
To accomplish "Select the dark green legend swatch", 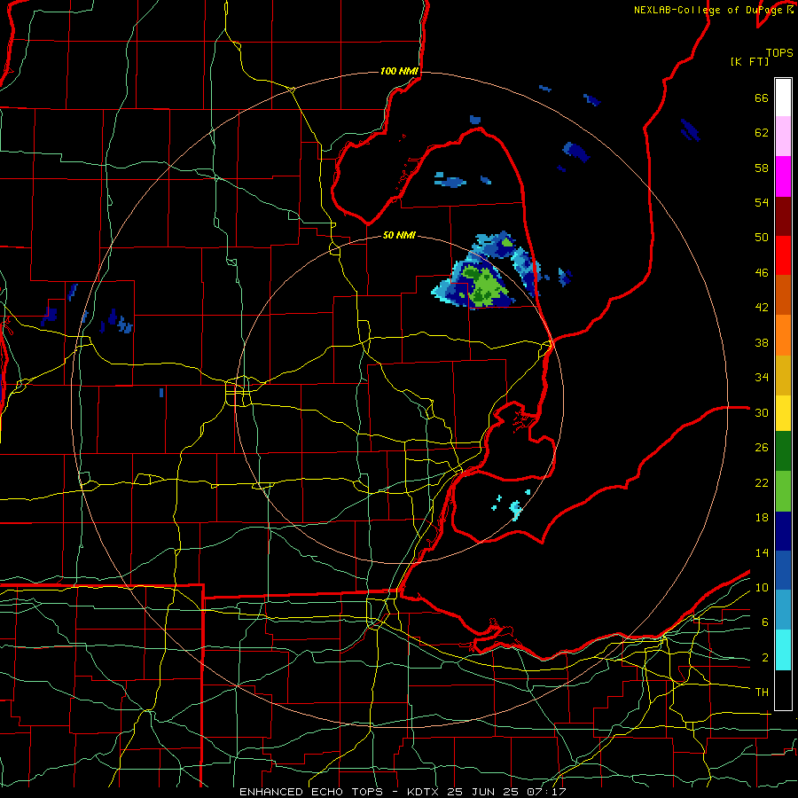I will [783, 450].
